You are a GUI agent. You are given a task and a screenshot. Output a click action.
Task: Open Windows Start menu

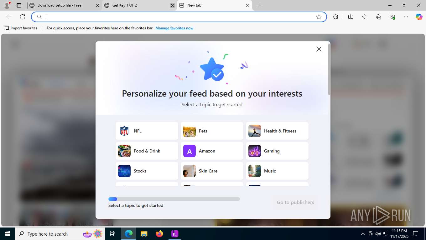[8, 234]
